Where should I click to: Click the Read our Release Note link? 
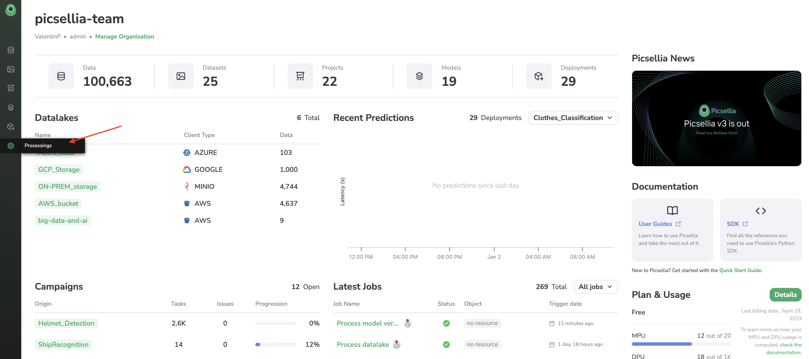pyautogui.click(x=717, y=133)
